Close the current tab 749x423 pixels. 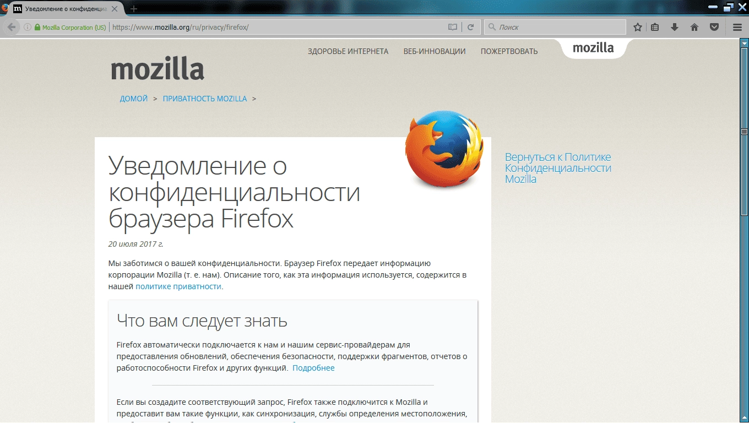point(116,9)
